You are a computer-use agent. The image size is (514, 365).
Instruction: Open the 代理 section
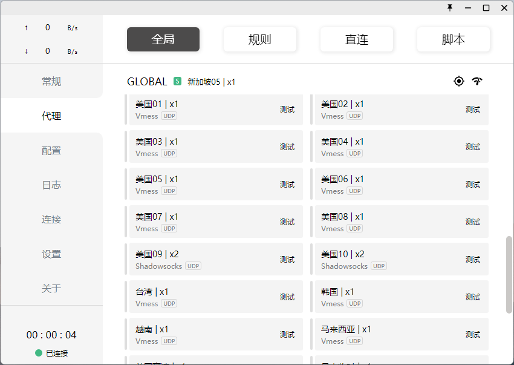click(x=51, y=116)
